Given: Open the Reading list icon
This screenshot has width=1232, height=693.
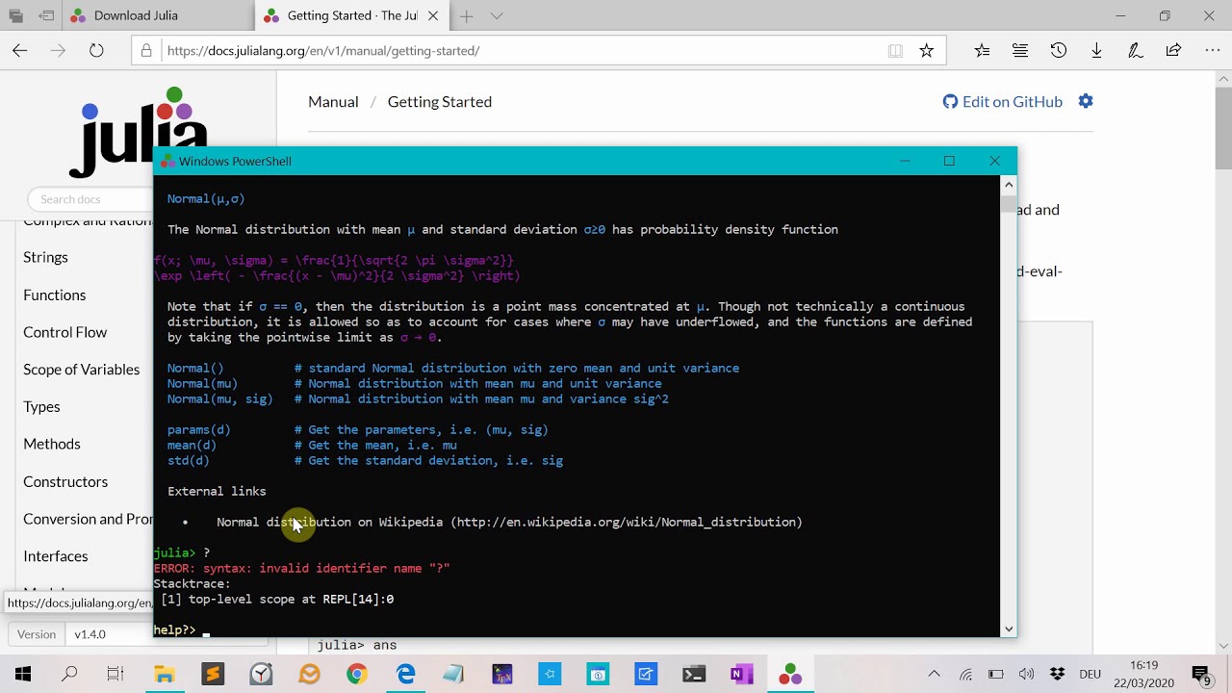Looking at the screenshot, I should point(1020,51).
